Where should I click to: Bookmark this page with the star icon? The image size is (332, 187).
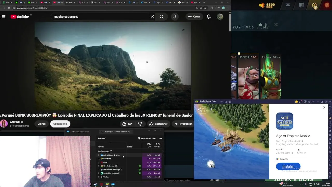tap(205, 8)
